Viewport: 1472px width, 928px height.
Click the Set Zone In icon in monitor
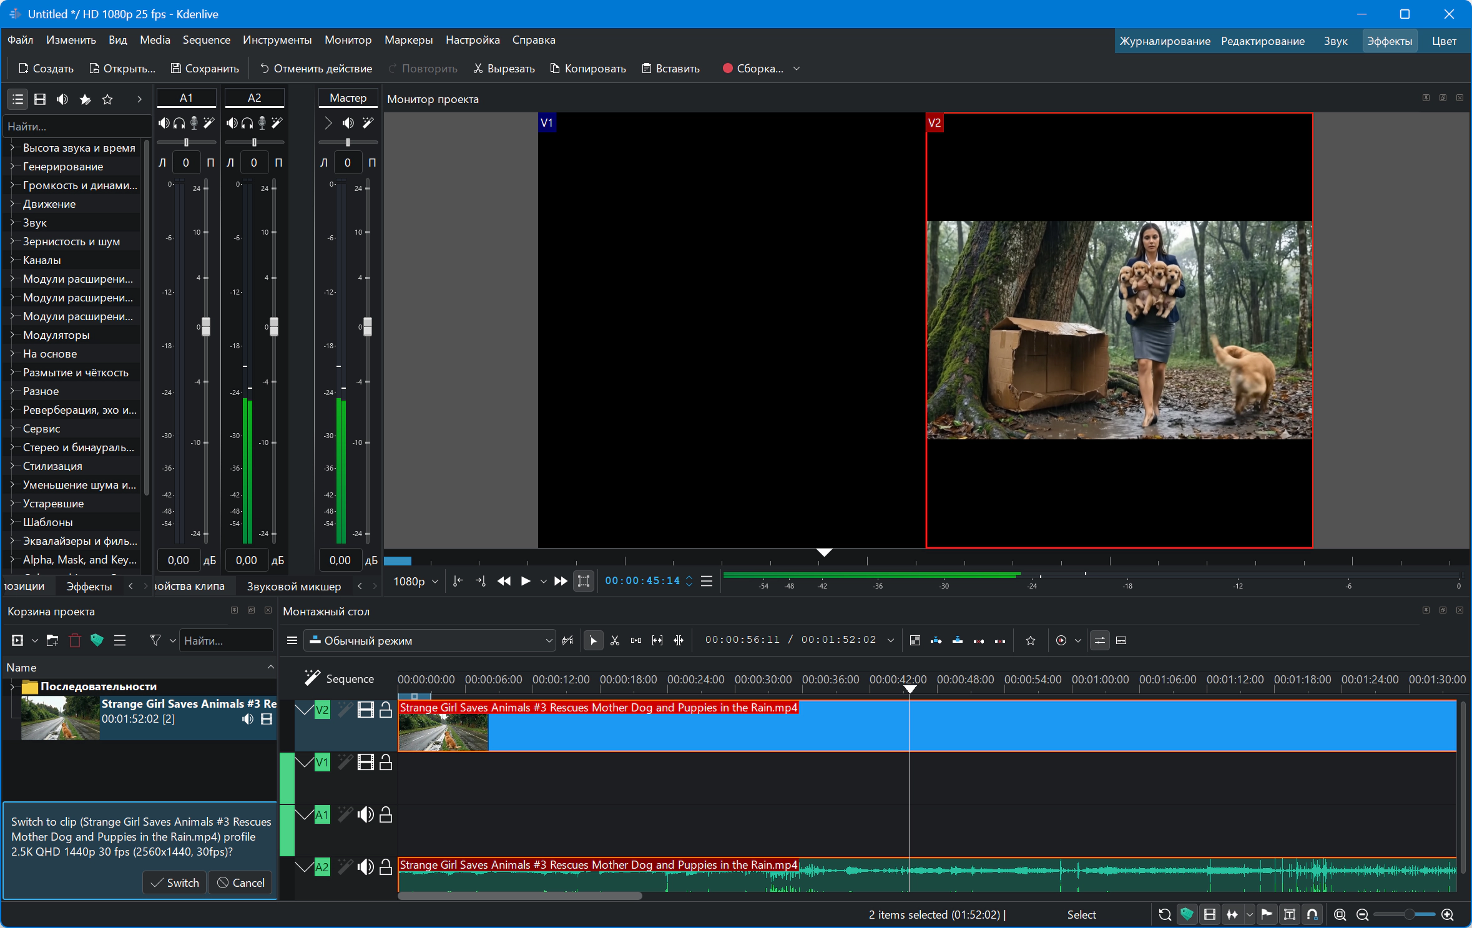(458, 581)
